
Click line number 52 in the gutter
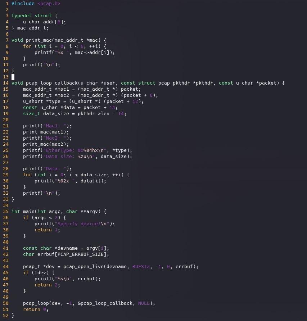[x=6, y=316]
